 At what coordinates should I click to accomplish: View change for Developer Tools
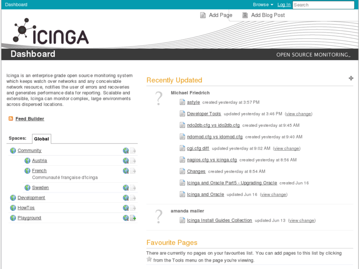click(299, 114)
